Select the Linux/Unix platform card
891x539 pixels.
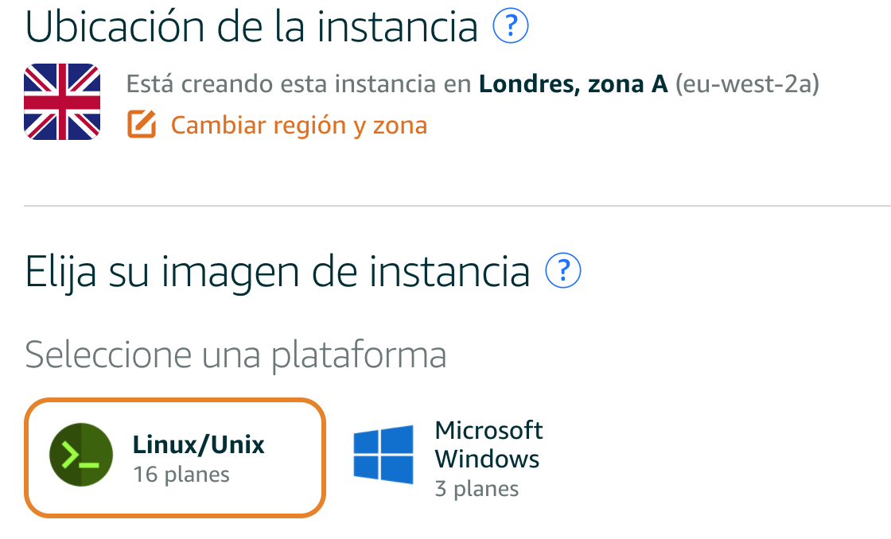[x=175, y=458]
